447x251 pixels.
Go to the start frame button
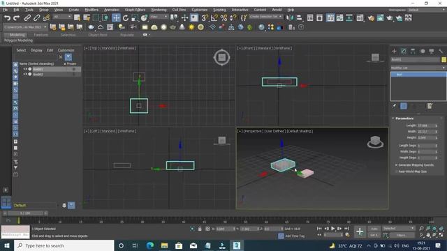(x=319, y=229)
